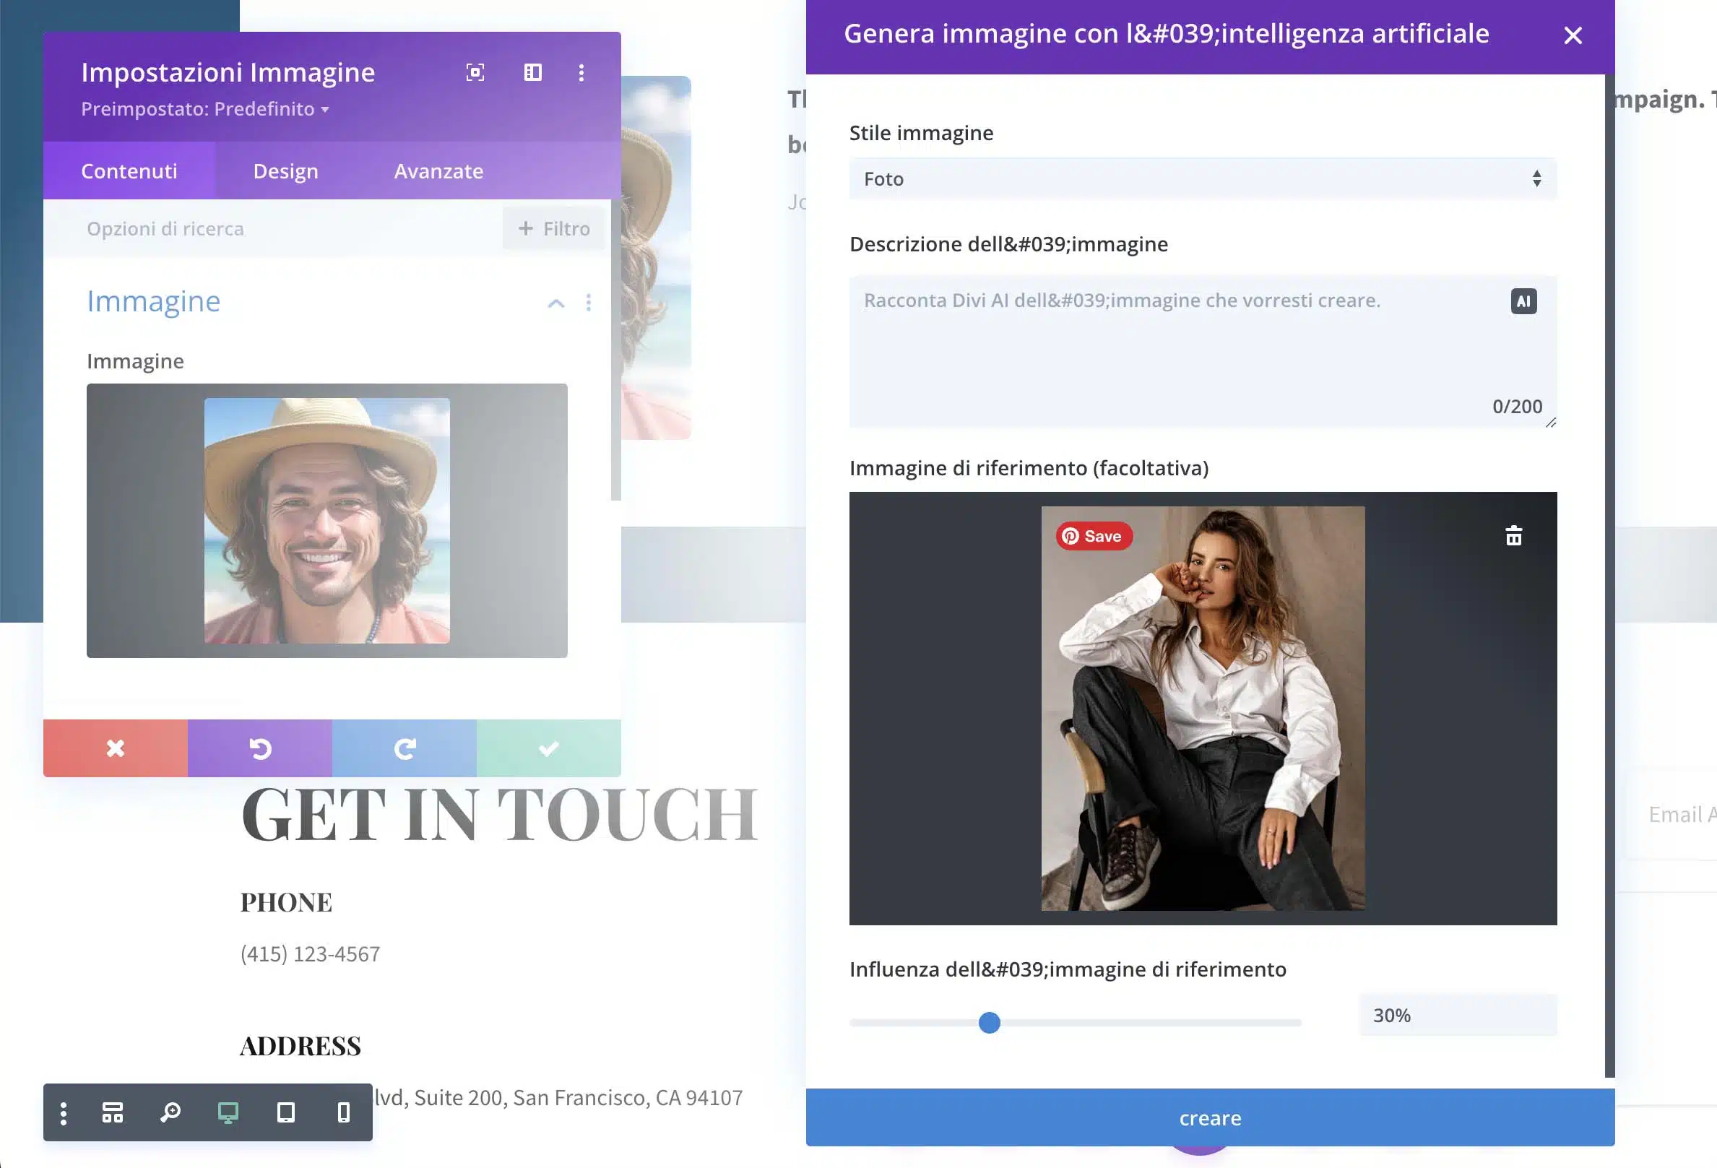Image resolution: width=1717 pixels, height=1168 pixels.
Task: Delete the reference image with trash icon
Action: click(x=1513, y=536)
